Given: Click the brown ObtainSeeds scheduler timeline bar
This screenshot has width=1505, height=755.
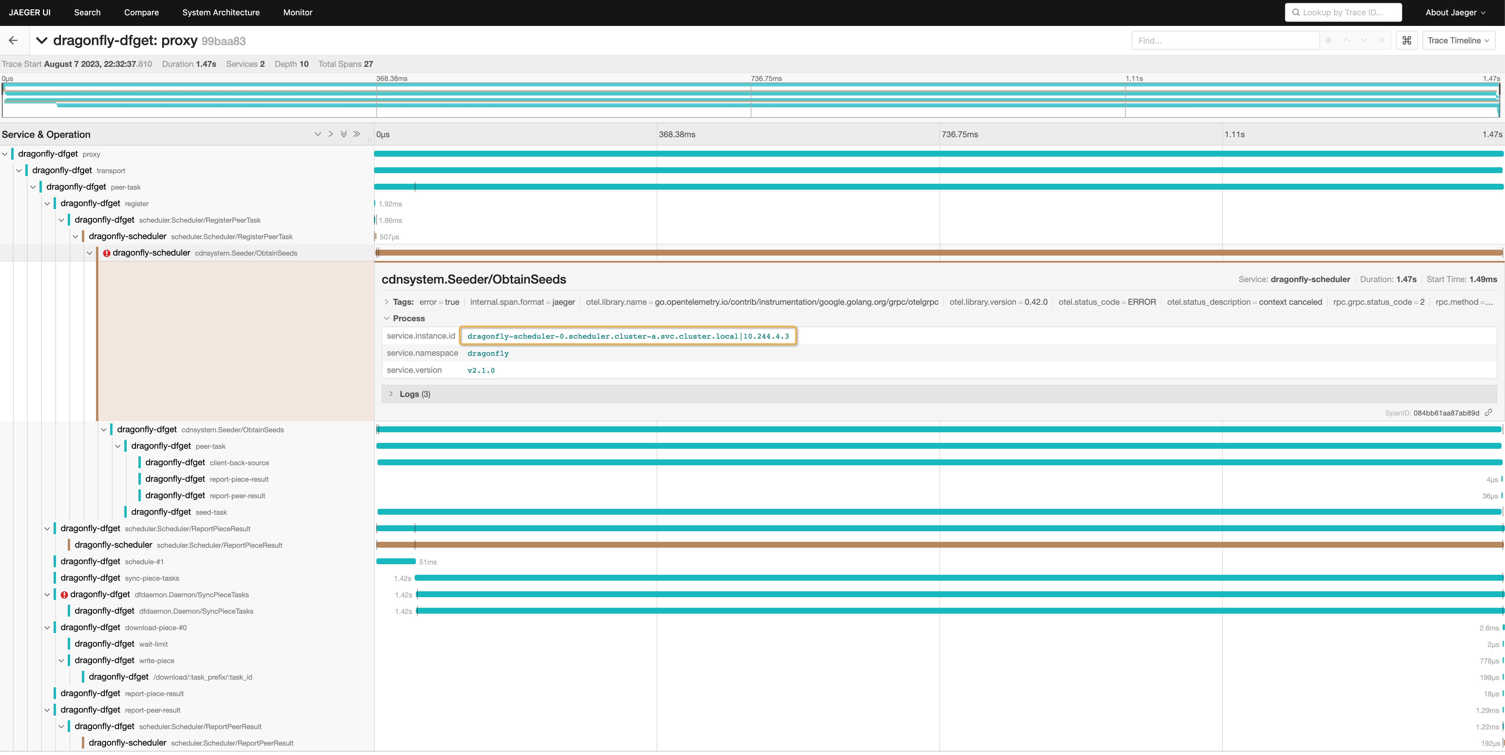Looking at the screenshot, I should coord(940,253).
